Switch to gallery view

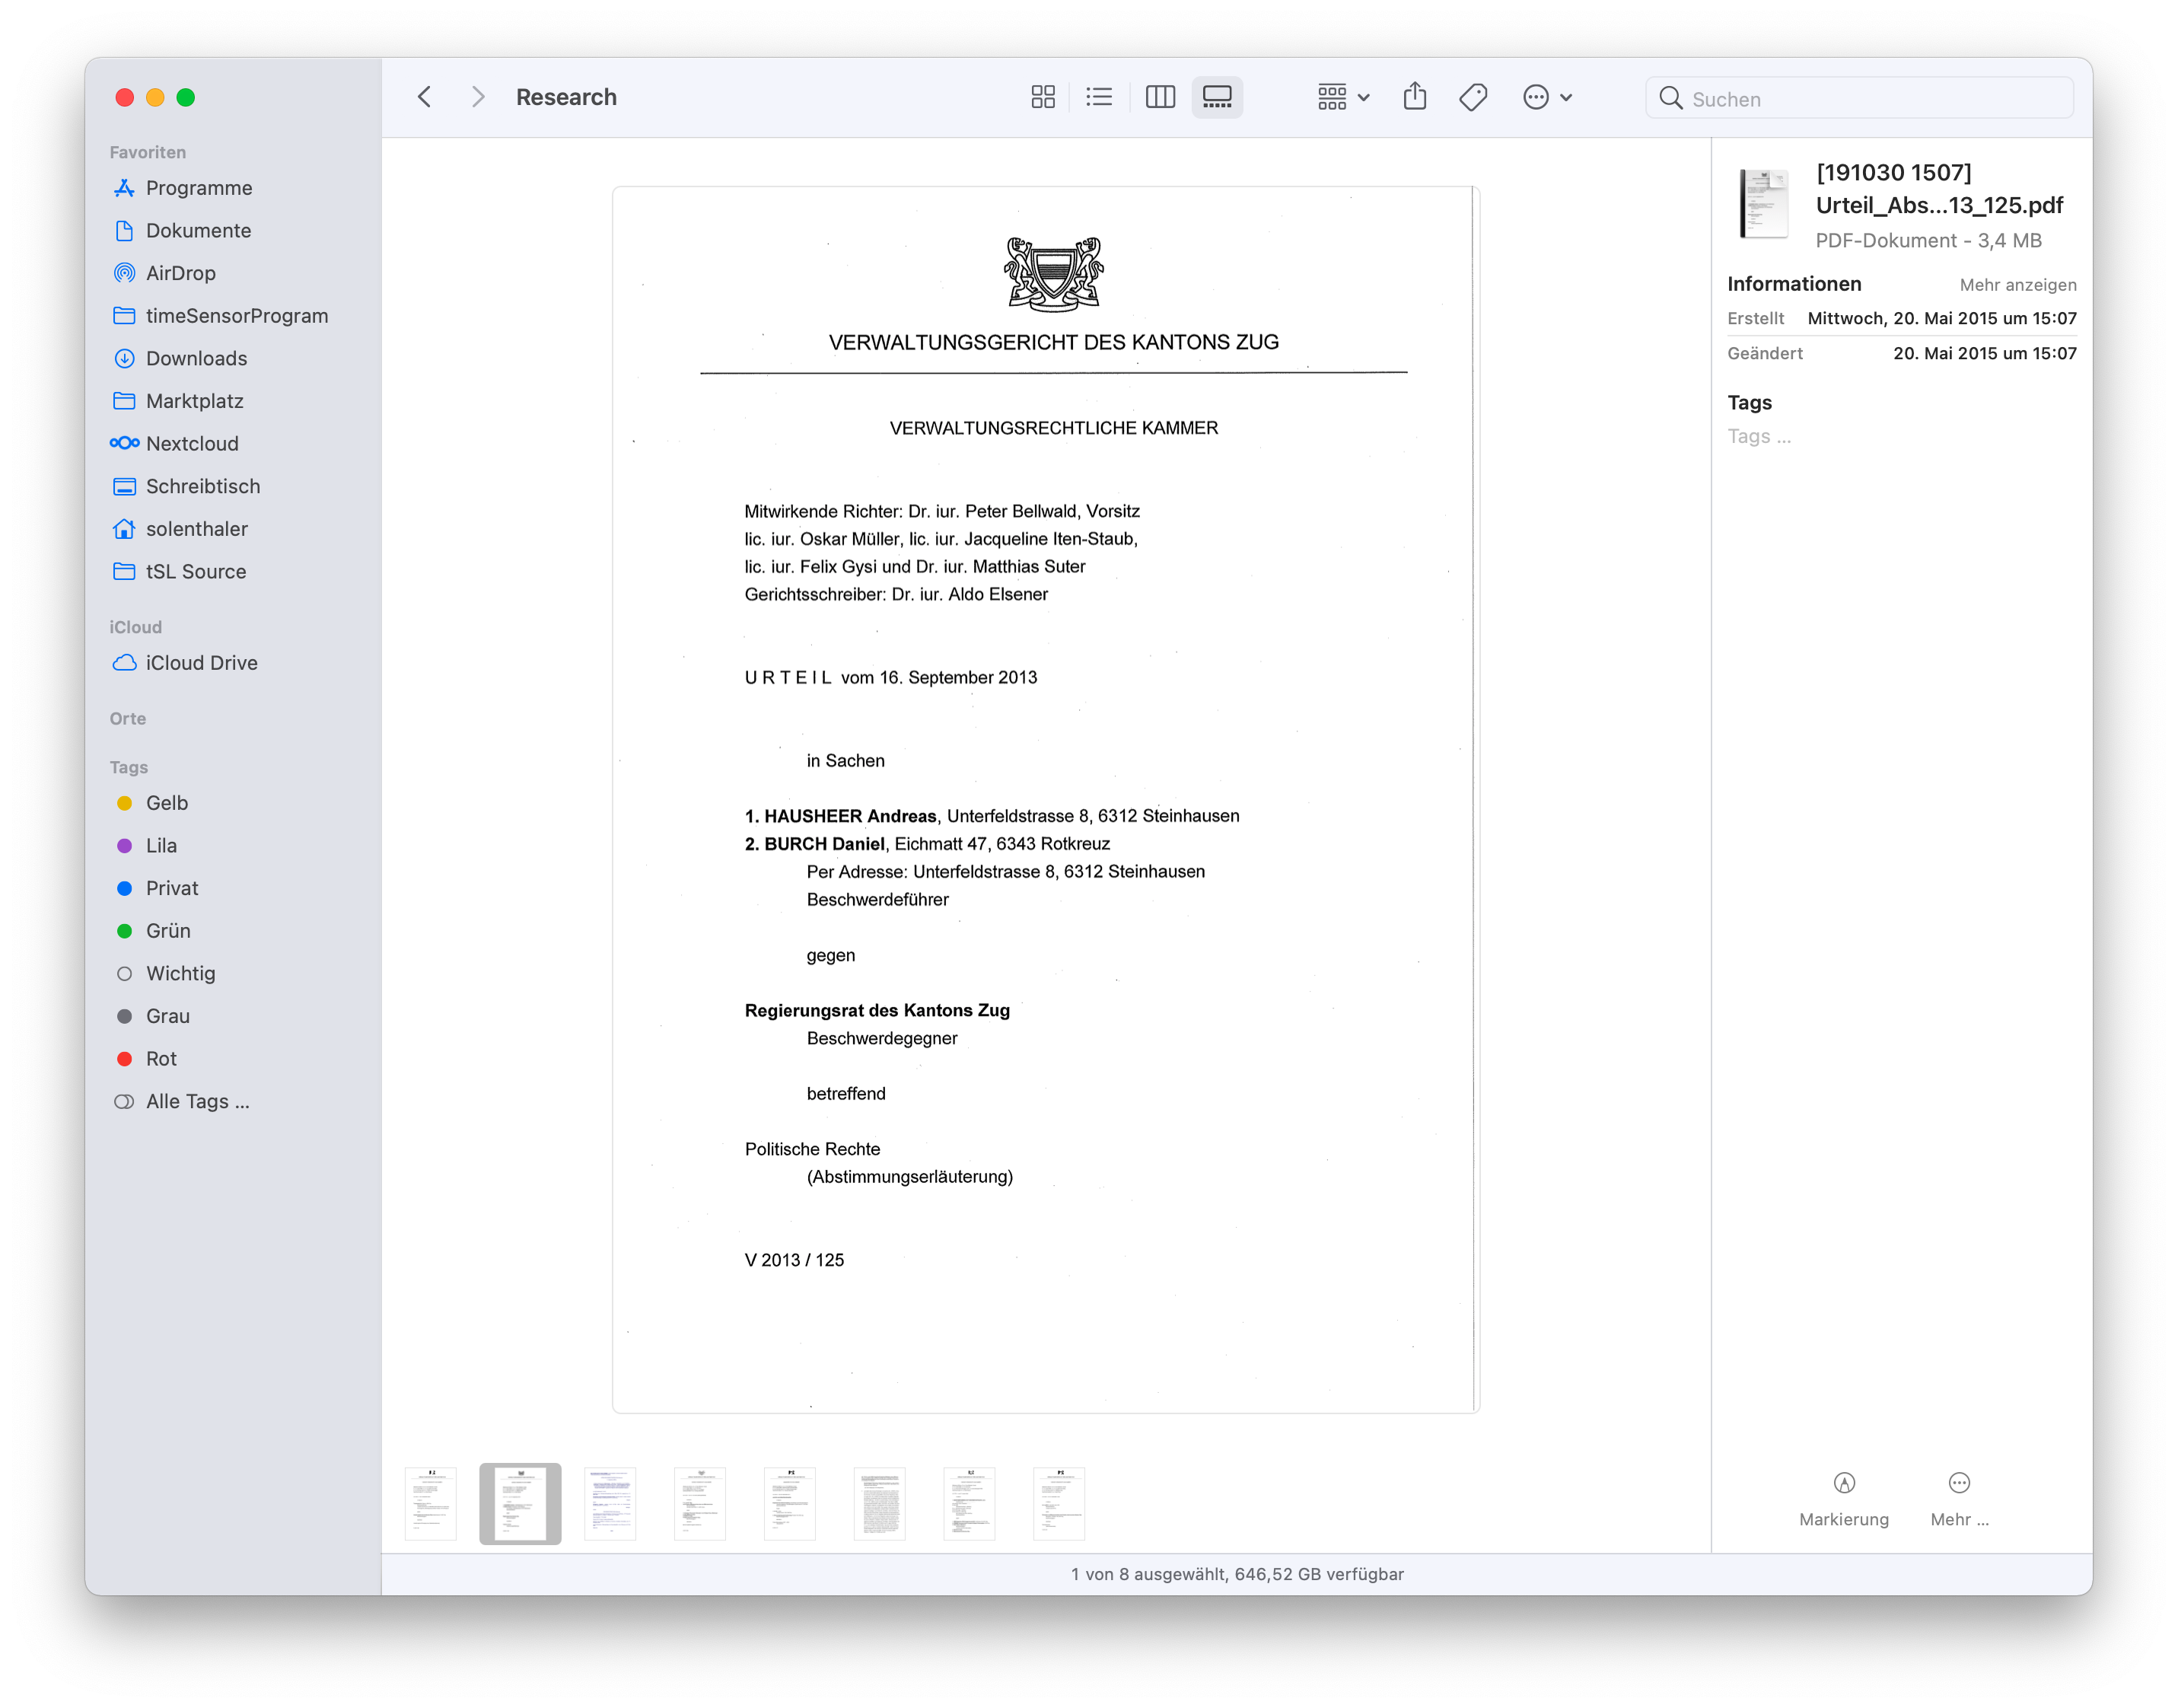point(1216,97)
